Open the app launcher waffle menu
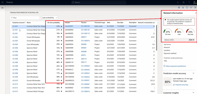The width and height of the screenshot is (197, 94). point(2,2)
